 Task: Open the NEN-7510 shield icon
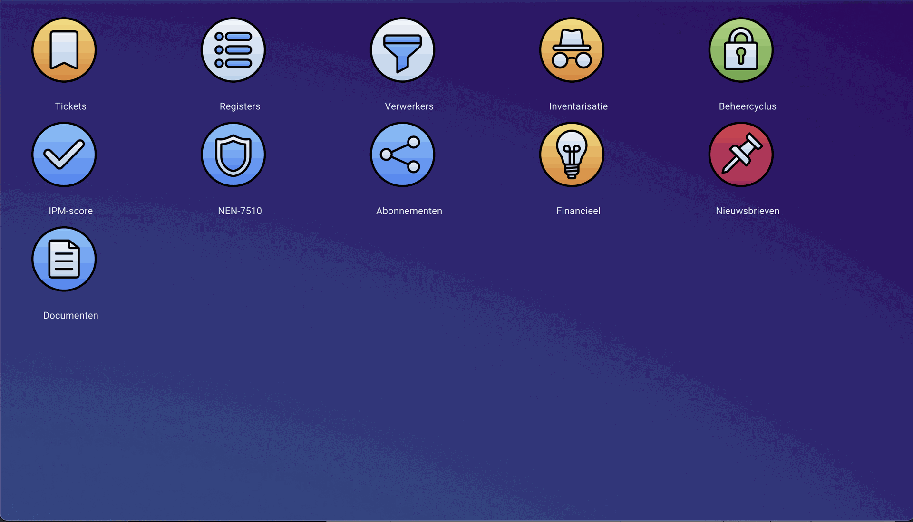coord(233,155)
